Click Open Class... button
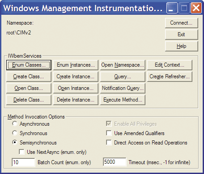 click(29, 88)
